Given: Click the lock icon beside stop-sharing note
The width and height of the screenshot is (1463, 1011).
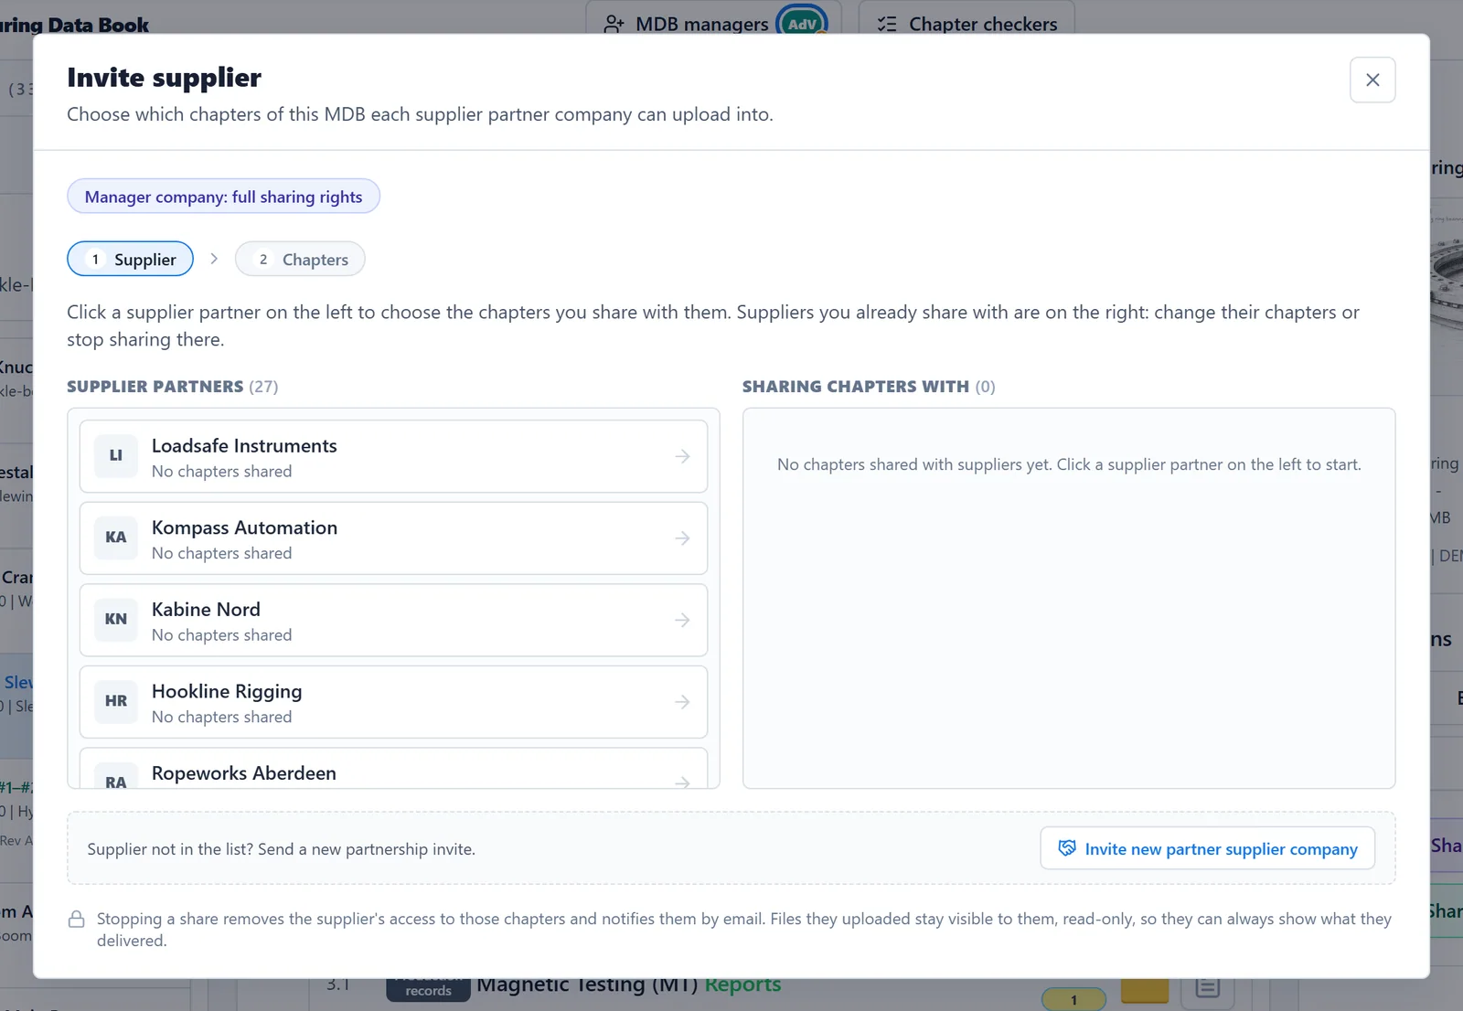Looking at the screenshot, I should (x=77, y=920).
